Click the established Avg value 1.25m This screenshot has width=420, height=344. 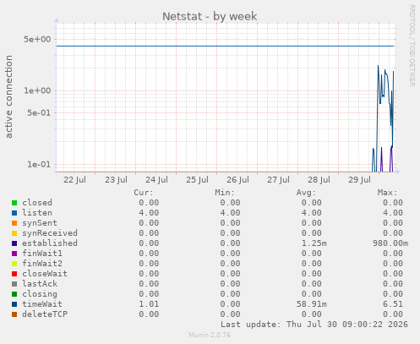tap(314, 243)
